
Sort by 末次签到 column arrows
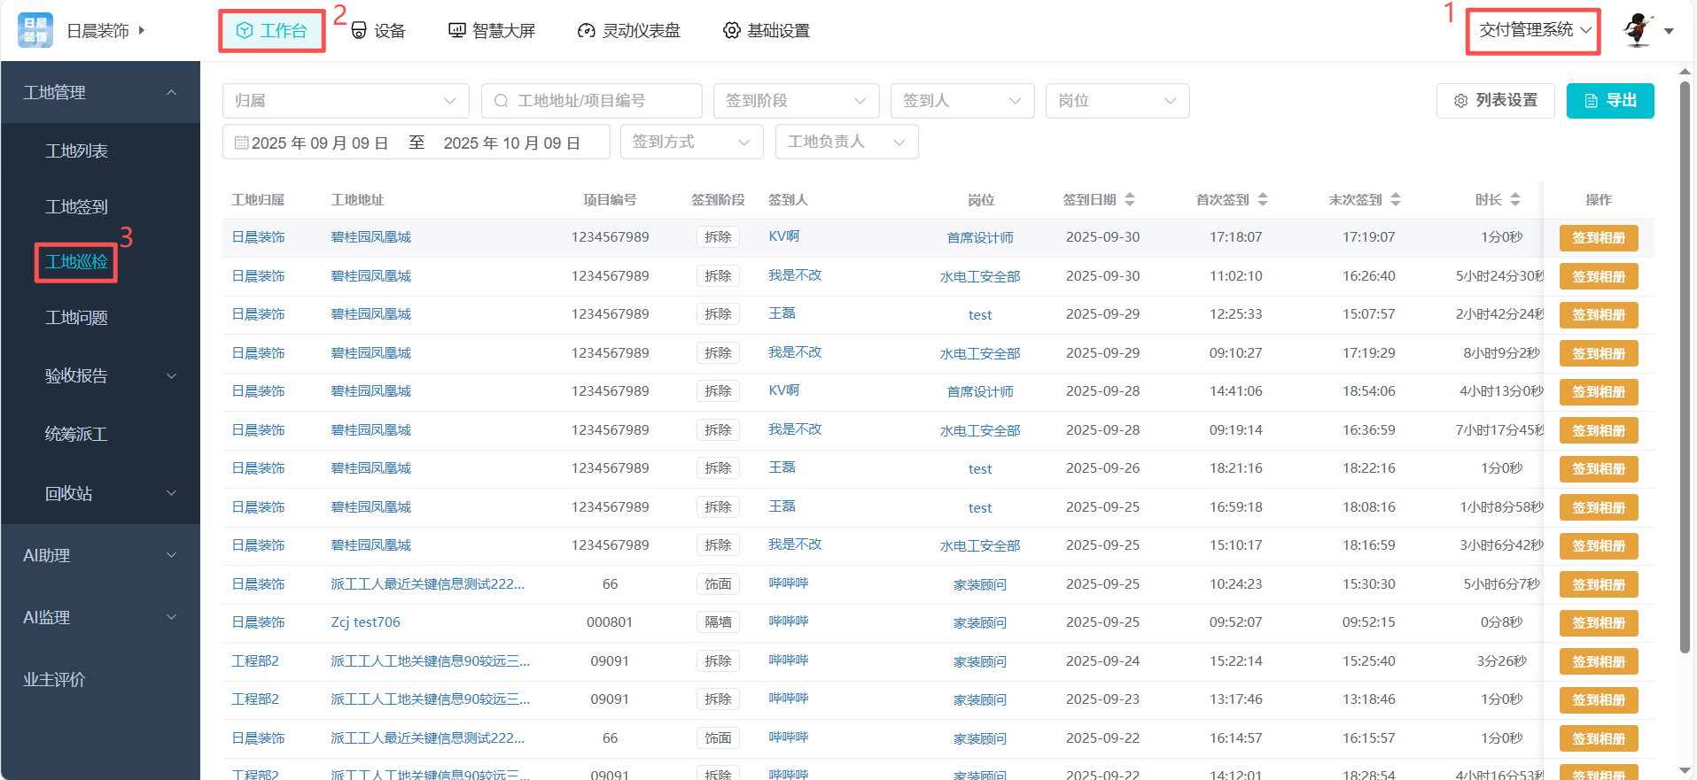1396,200
